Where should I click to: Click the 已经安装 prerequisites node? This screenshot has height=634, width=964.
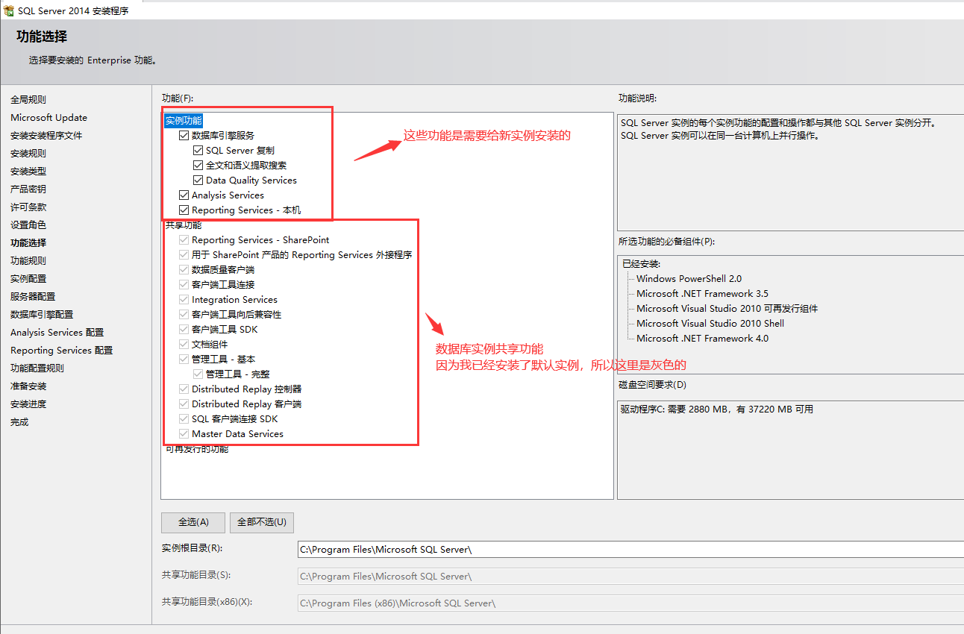click(x=642, y=264)
